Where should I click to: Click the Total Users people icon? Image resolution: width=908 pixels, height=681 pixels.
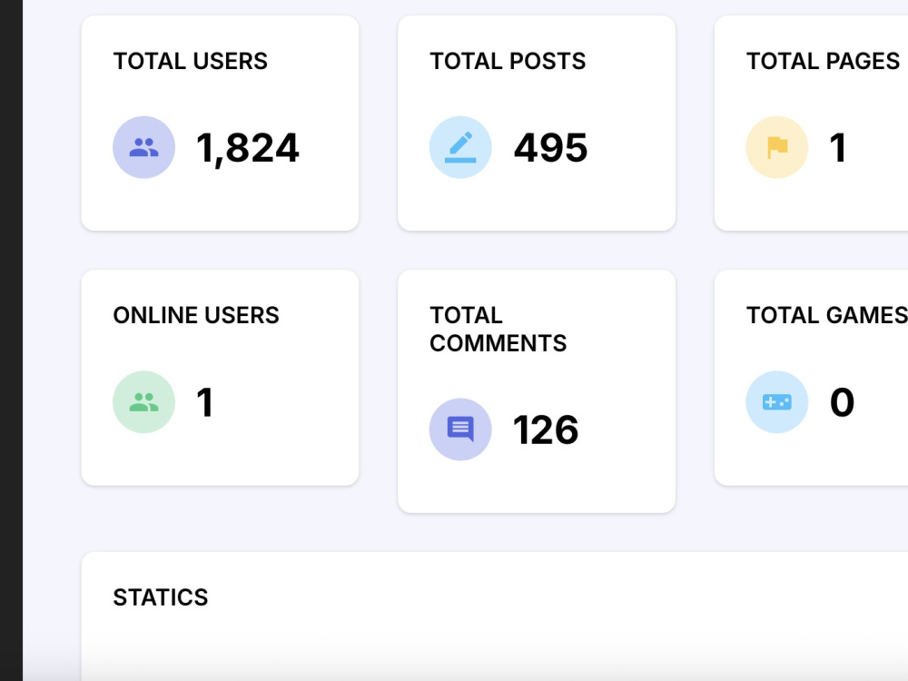point(143,147)
